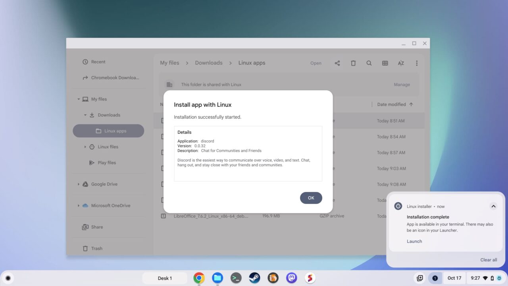Click the Microsoft OneDrive cloud icon
508x286 pixels.
pos(85,206)
